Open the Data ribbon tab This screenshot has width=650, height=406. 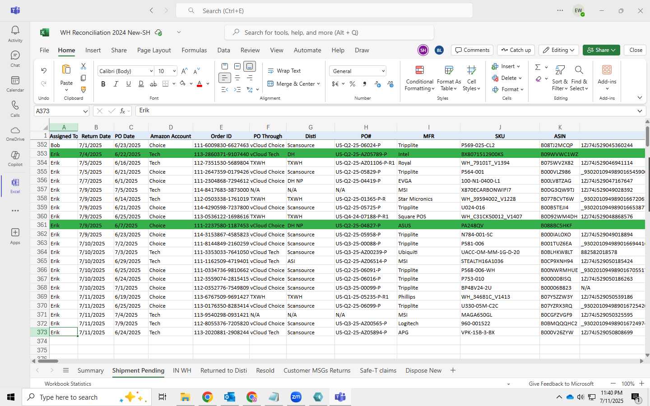pyautogui.click(x=223, y=50)
